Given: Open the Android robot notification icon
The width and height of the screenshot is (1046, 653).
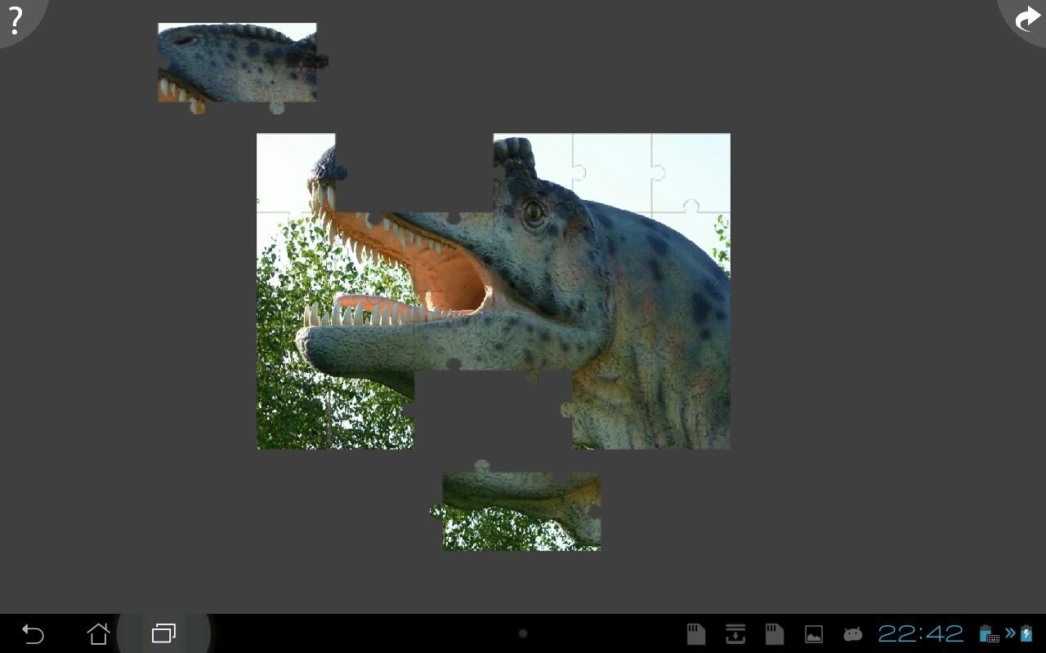Looking at the screenshot, I should [852, 633].
